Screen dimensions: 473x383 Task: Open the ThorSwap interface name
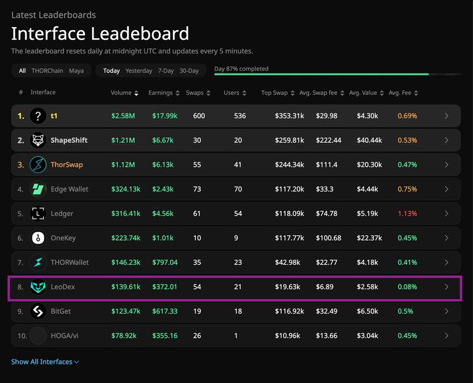pyautogui.click(x=67, y=164)
